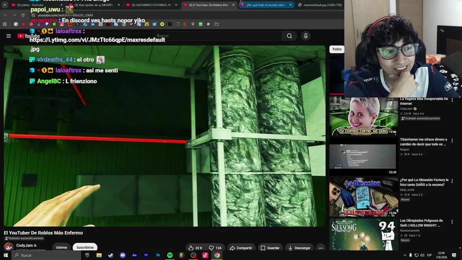Close the CACHANDO COCHINOS tab
Image resolution: width=462 pixels, height=260 pixels.
(x=176, y=5)
